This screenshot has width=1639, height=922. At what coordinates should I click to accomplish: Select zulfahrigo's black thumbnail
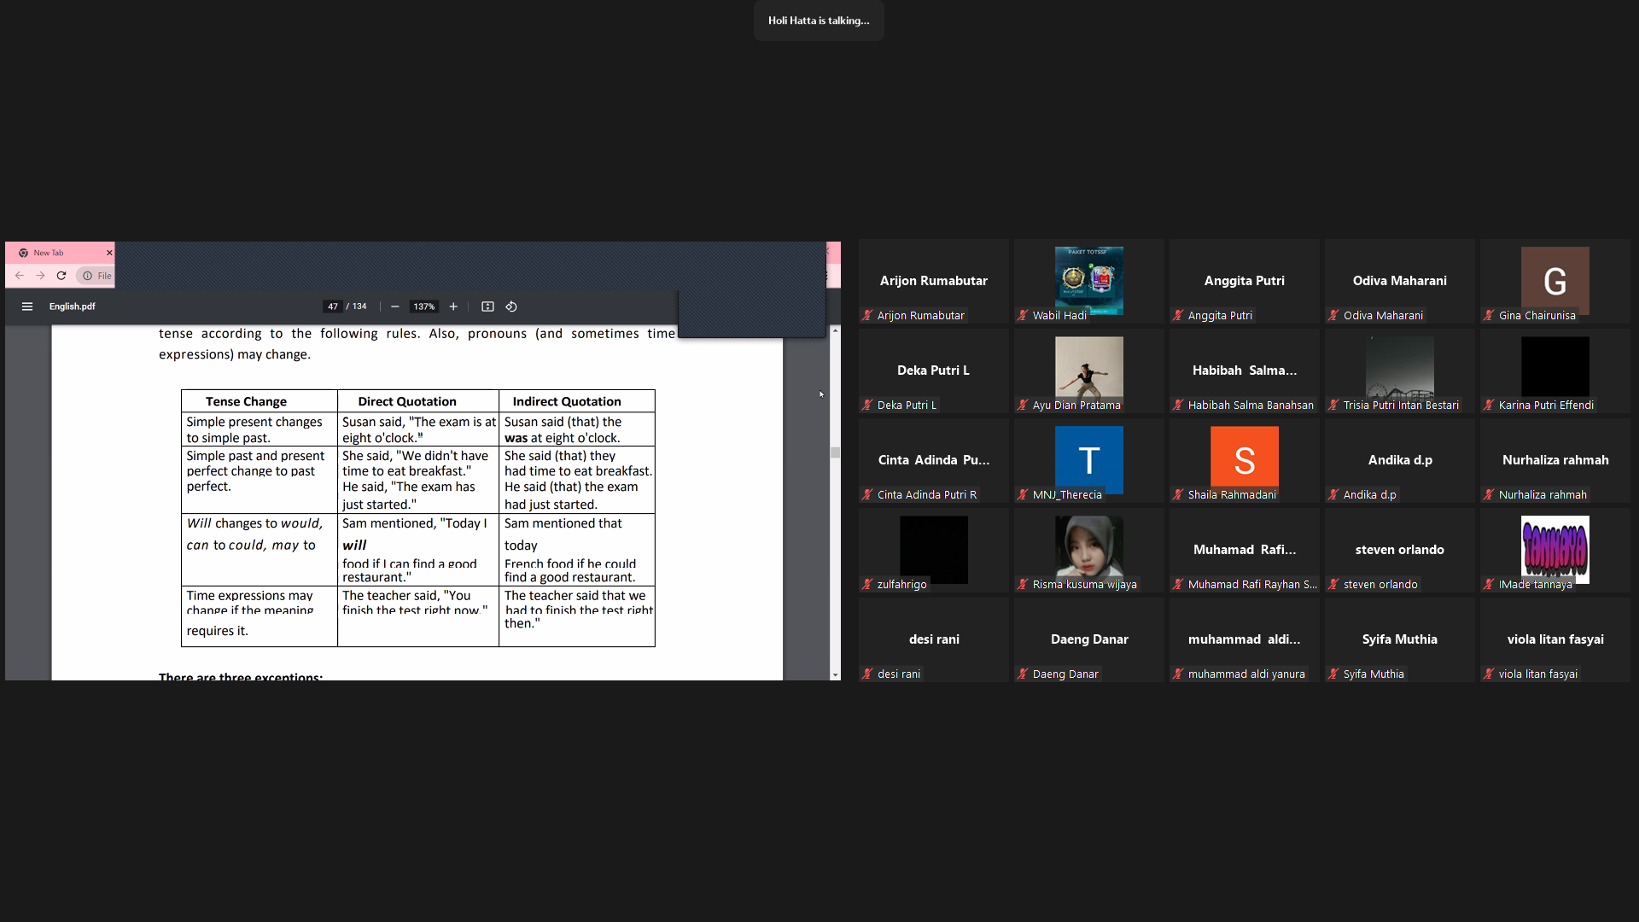[x=934, y=550]
